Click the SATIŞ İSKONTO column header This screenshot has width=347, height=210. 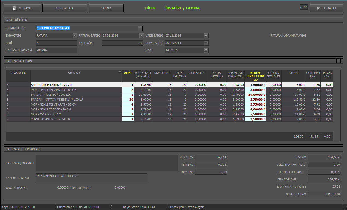(216, 76)
